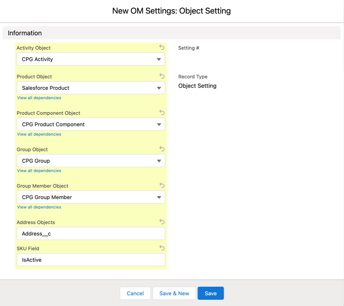Screen dimensions: 344x306
Task: Open the Group Member Object dropdown
Action: (91, 197)
